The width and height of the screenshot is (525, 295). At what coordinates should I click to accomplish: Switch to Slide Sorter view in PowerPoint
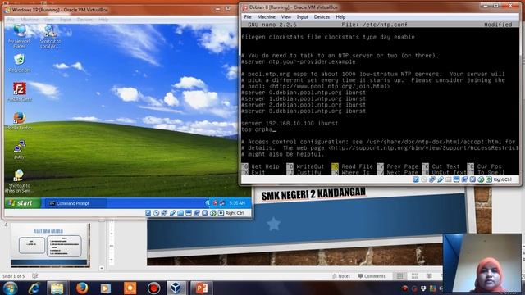[414, 276]
